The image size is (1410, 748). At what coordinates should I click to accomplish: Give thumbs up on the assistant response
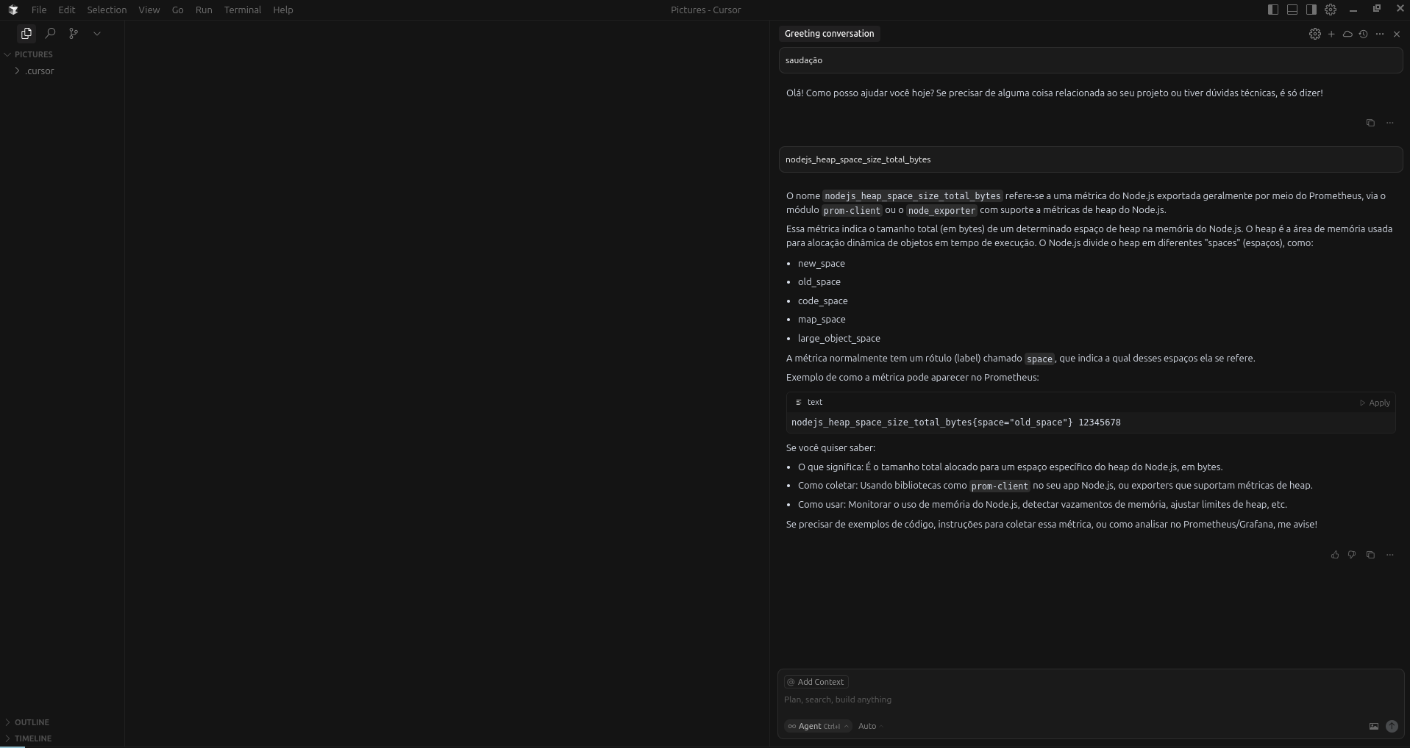pos(1334,555)
